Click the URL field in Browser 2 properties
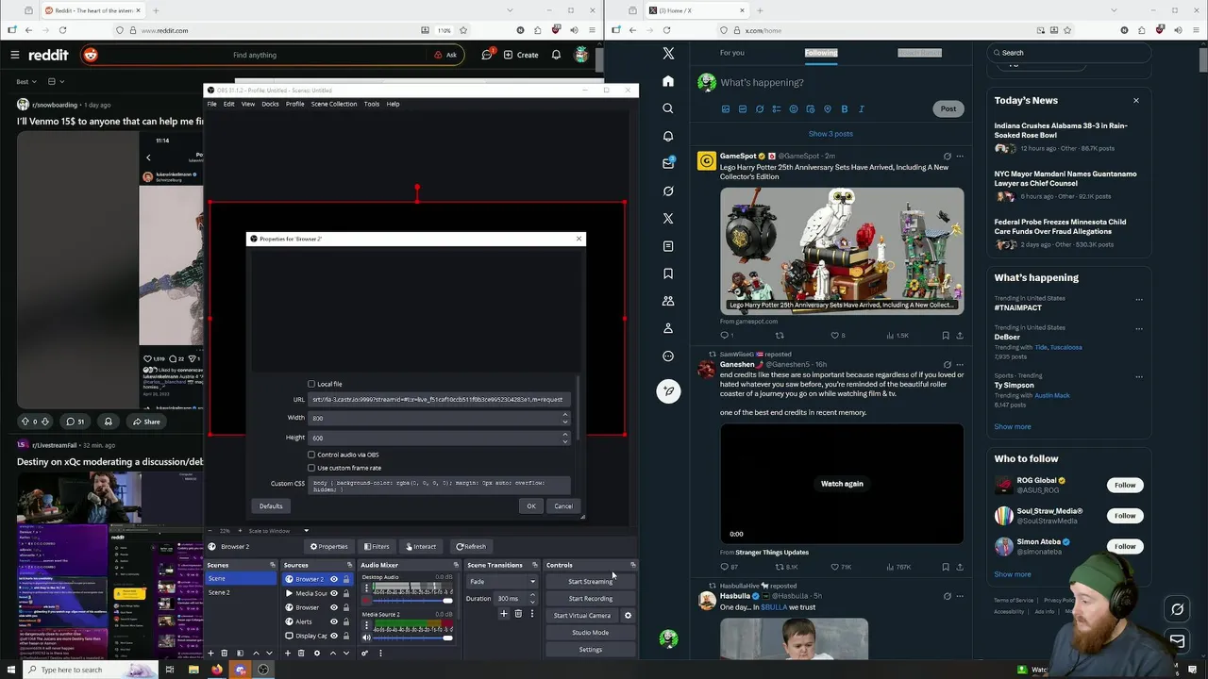 439,400
